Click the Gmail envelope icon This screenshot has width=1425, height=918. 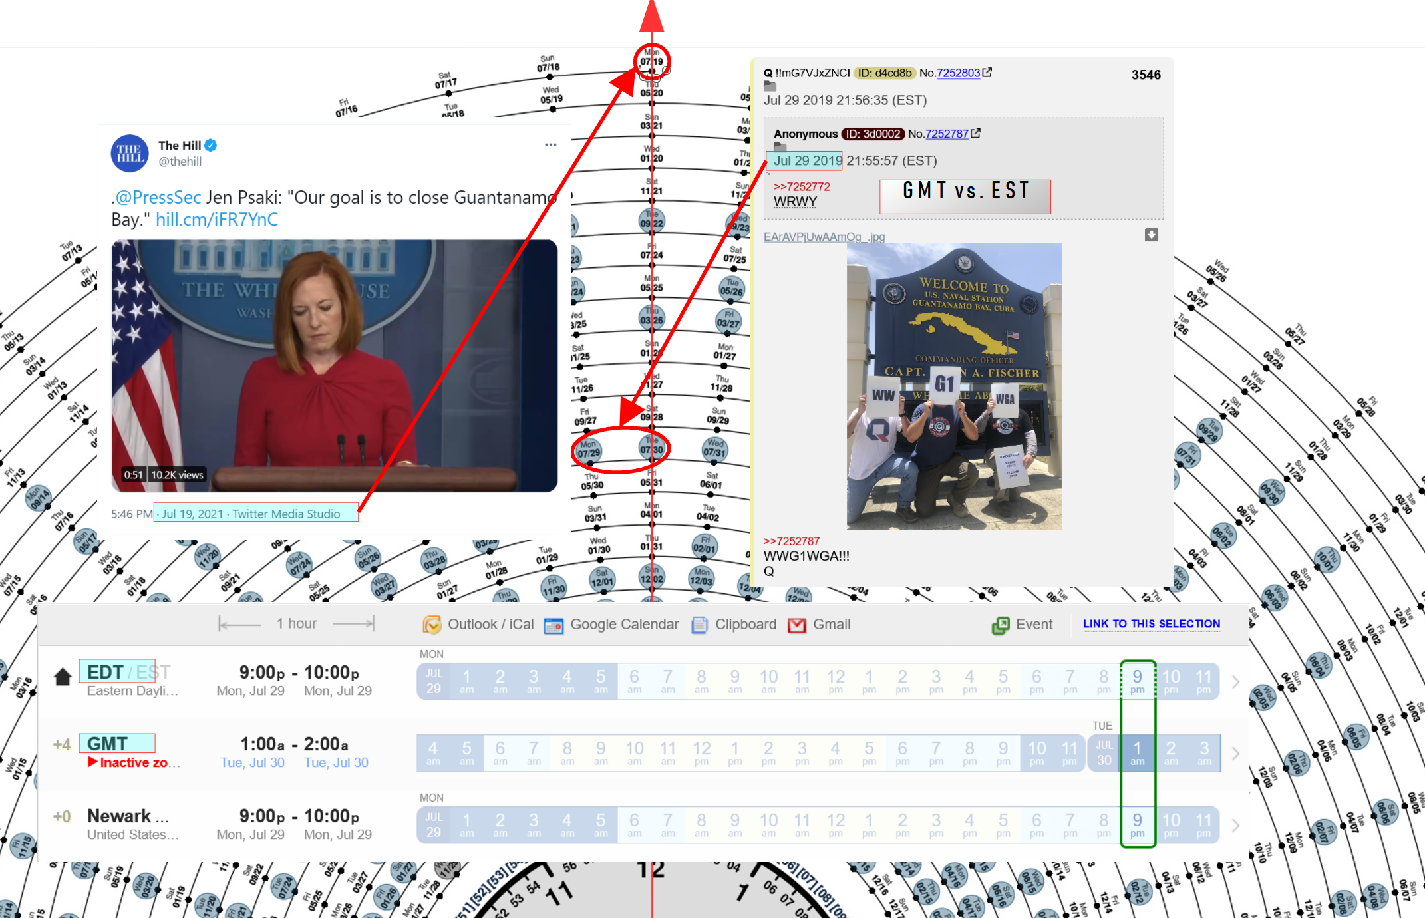(796, 625)
